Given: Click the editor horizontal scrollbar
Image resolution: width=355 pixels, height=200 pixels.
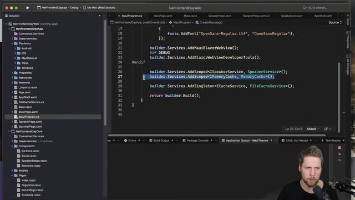Looking at the screenshot, I should pos(217,135).
